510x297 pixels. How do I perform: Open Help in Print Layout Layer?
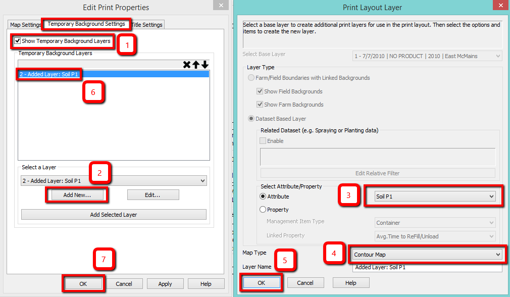(350, 283)
